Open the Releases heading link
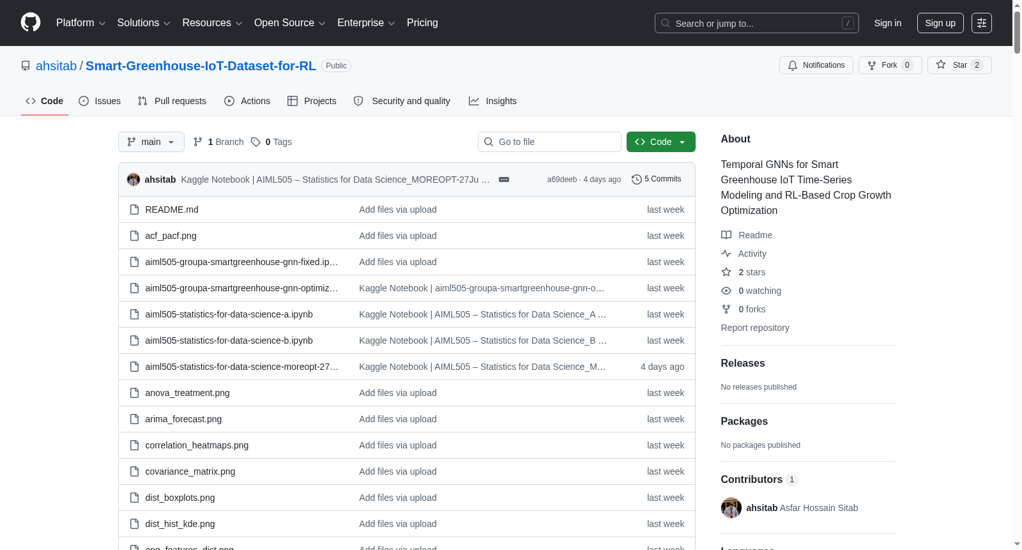The width and height of the screenshot is (1022, 550). pyautogui.click(x=743, y=363)
